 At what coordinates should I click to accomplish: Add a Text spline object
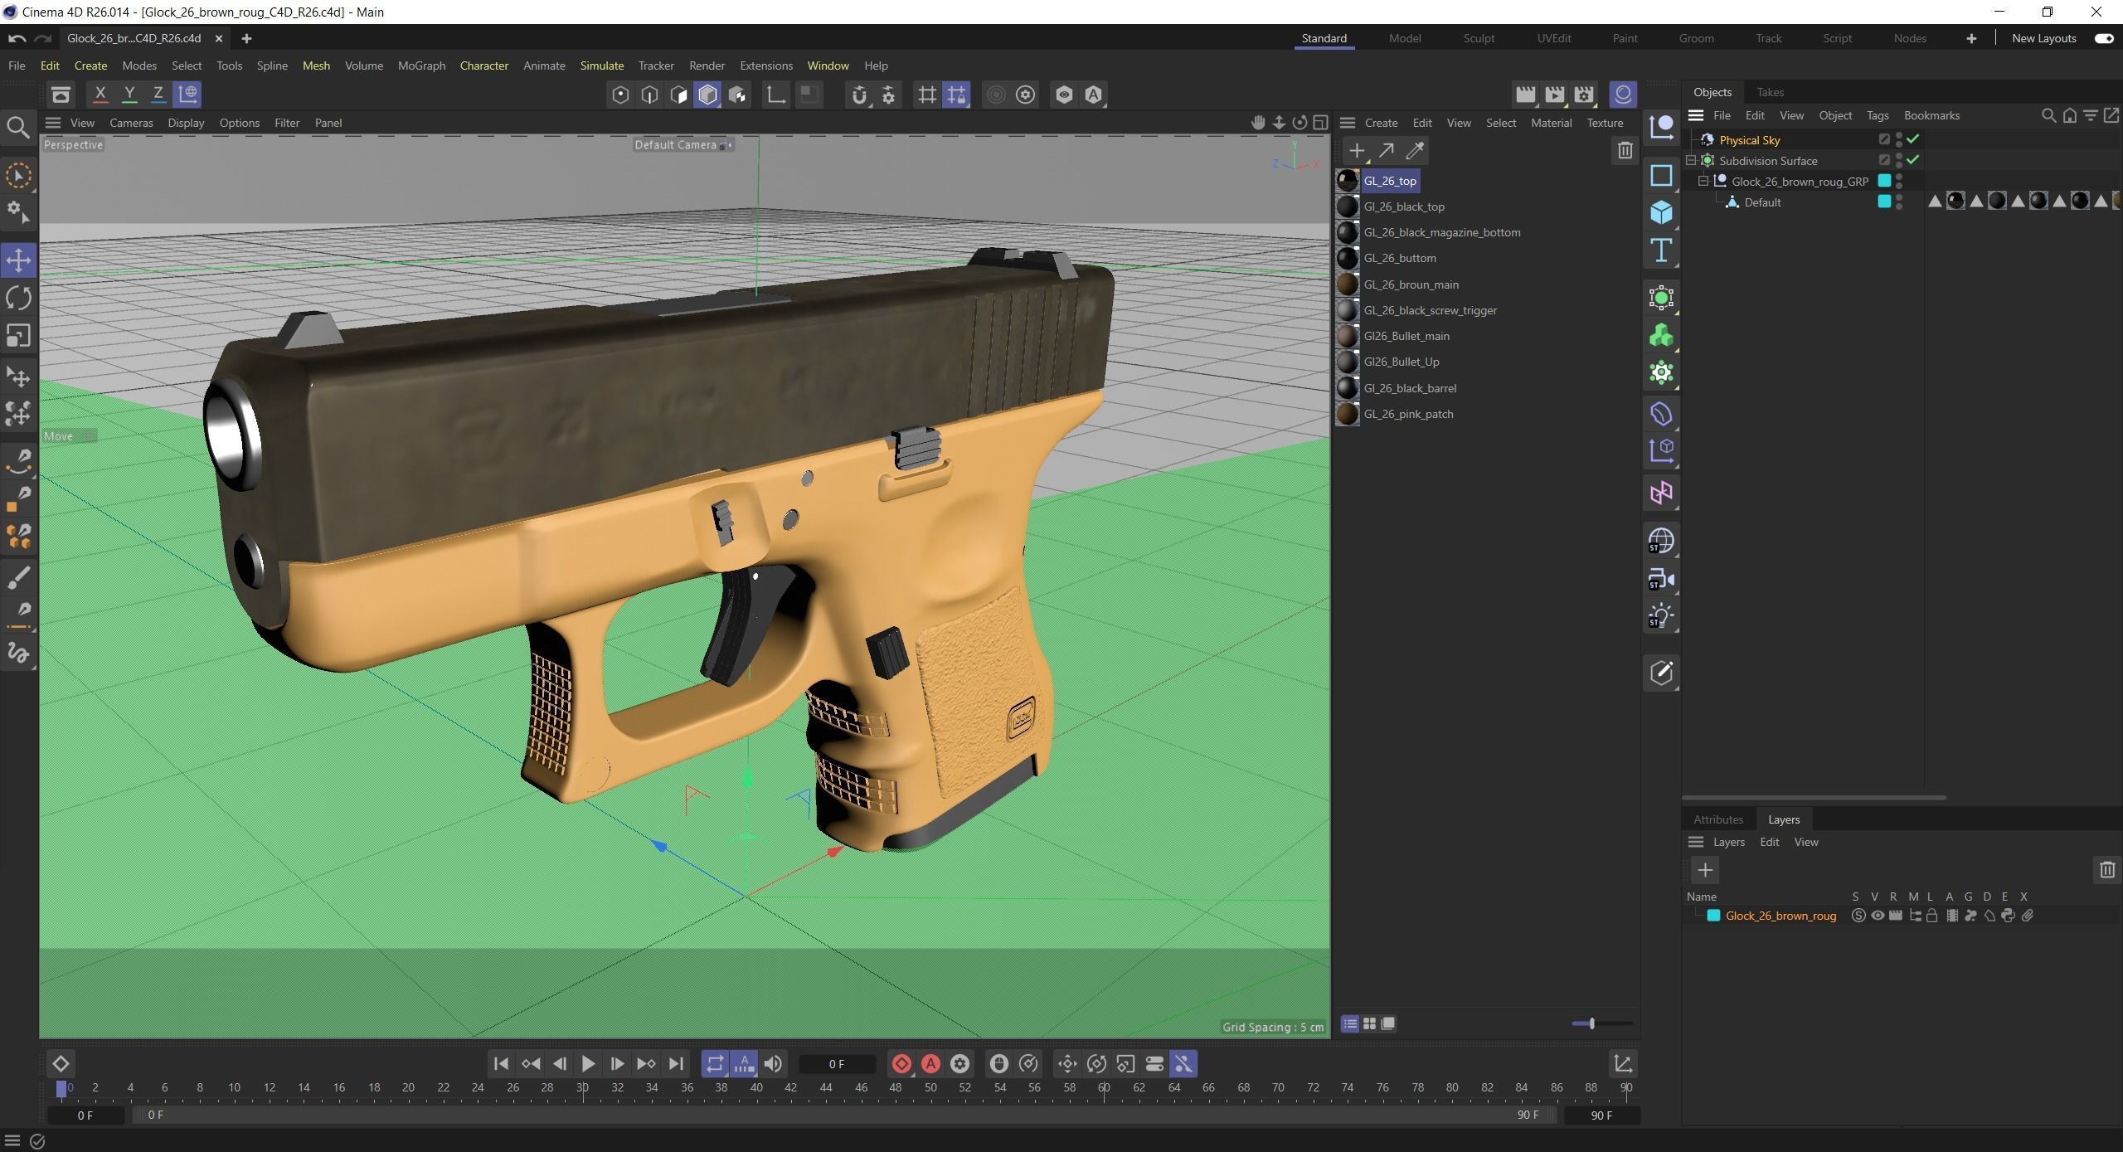[1661, 250]
